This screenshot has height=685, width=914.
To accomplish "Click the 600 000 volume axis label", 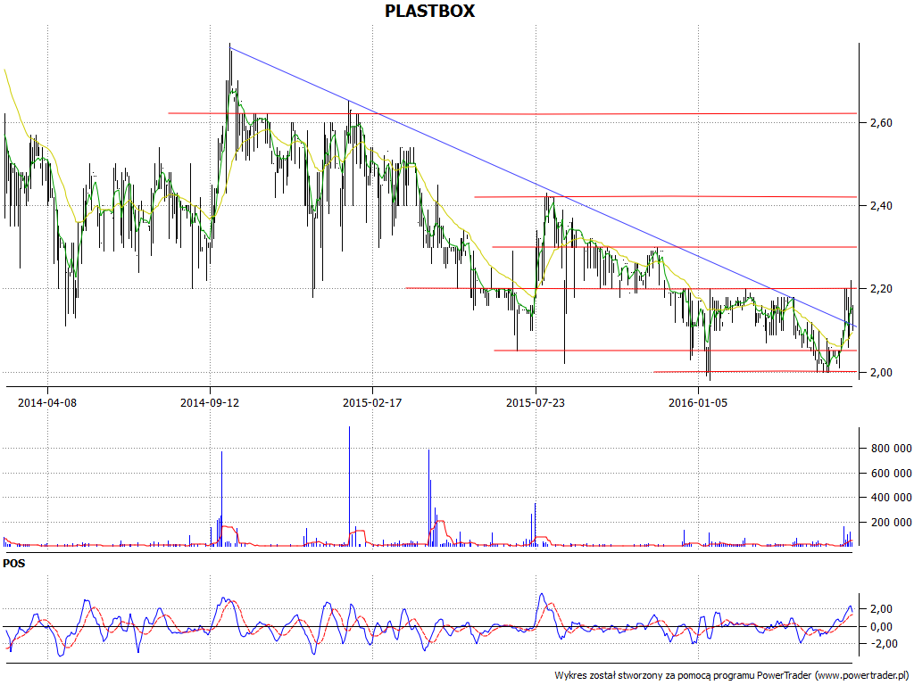I will coord(892,474).
